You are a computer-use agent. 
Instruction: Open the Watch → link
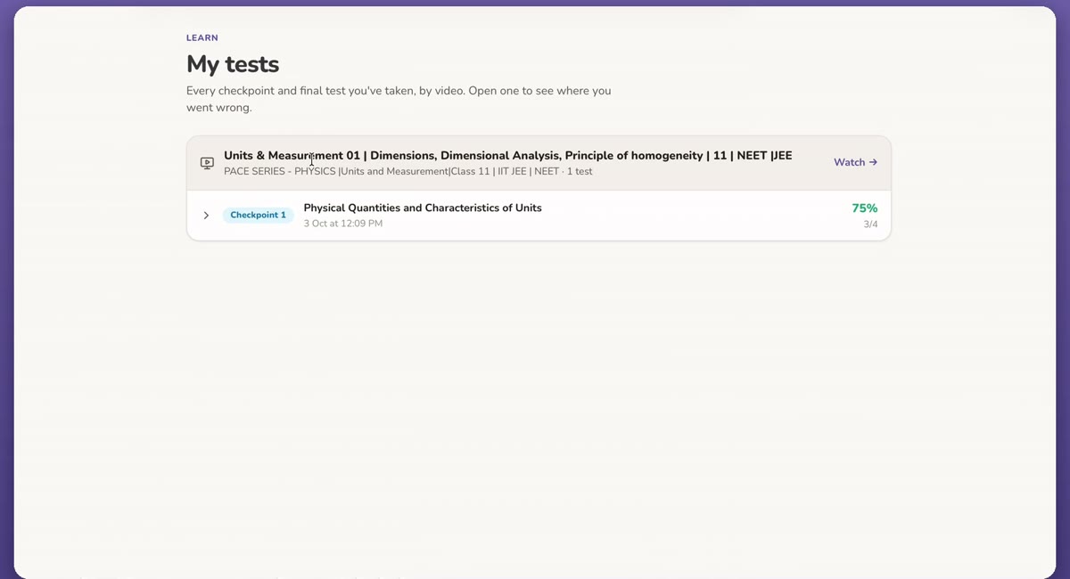coord(855,162)
